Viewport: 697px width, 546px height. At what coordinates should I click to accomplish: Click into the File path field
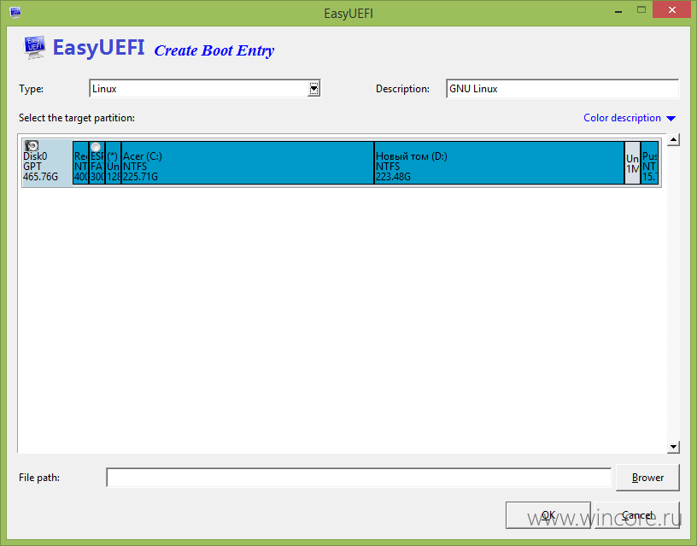(x=359, y=478)
